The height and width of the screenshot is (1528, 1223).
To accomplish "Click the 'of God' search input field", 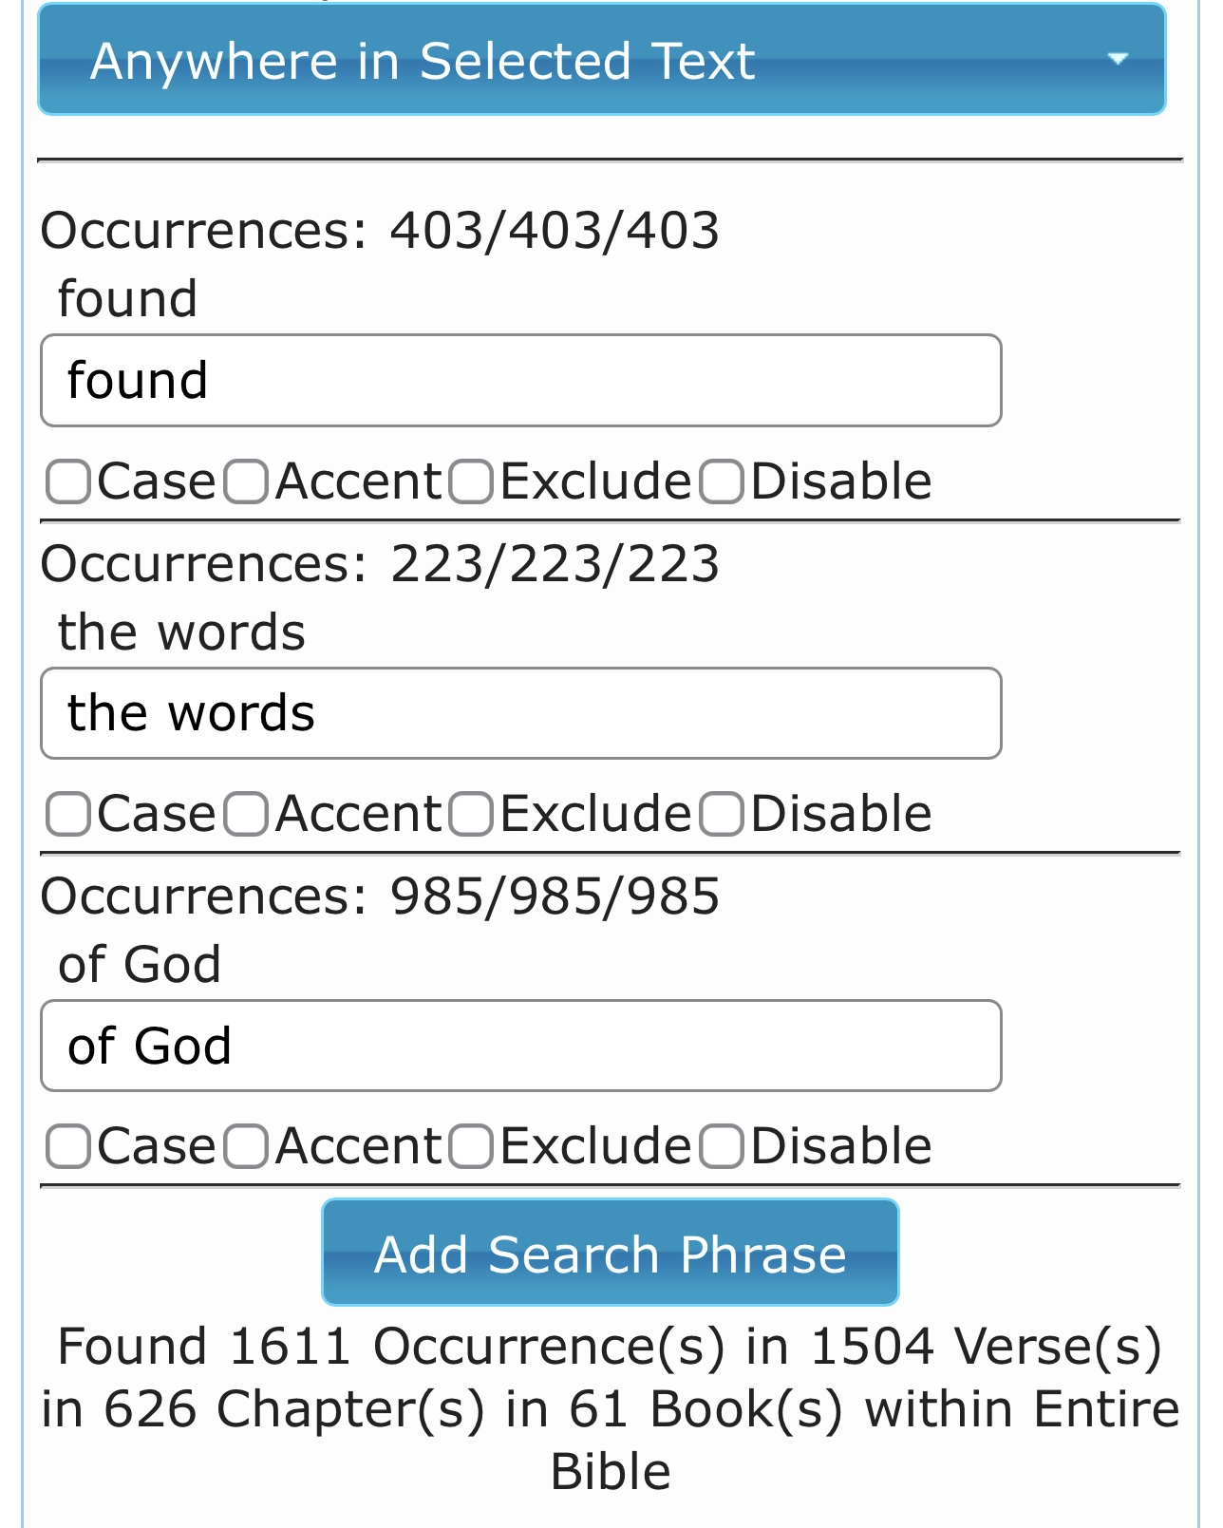I will [x=520, y=1046].
